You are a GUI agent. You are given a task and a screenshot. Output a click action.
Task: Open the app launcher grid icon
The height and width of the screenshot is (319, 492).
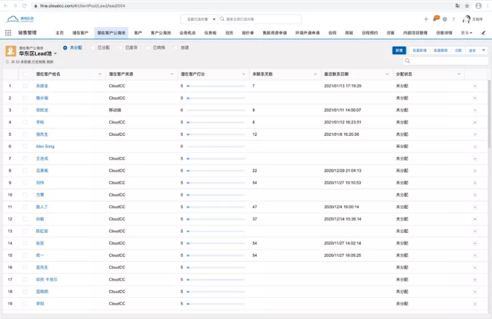pyautogui.click(x=8, y=33)
